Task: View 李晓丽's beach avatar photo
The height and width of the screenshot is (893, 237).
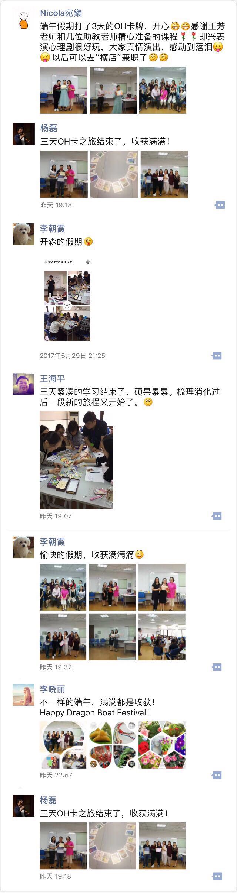Action: point(23,695)
